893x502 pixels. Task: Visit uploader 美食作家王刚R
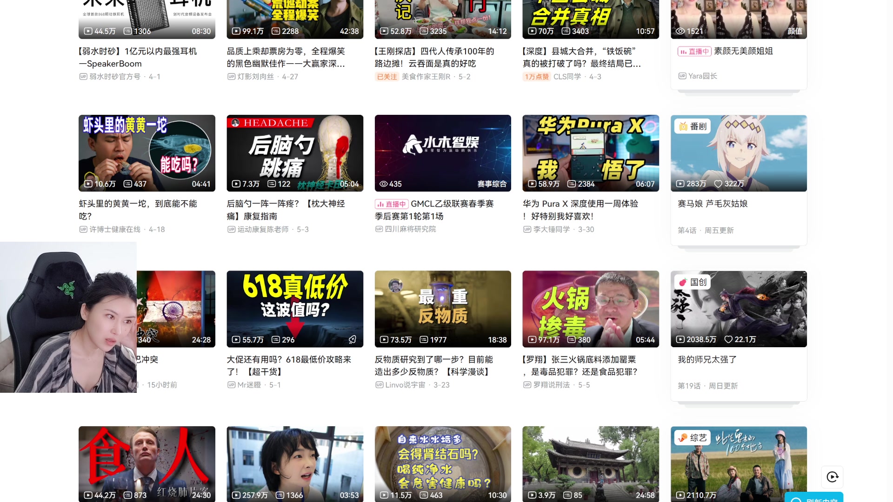pyautogui.click(x=426, y=77)
